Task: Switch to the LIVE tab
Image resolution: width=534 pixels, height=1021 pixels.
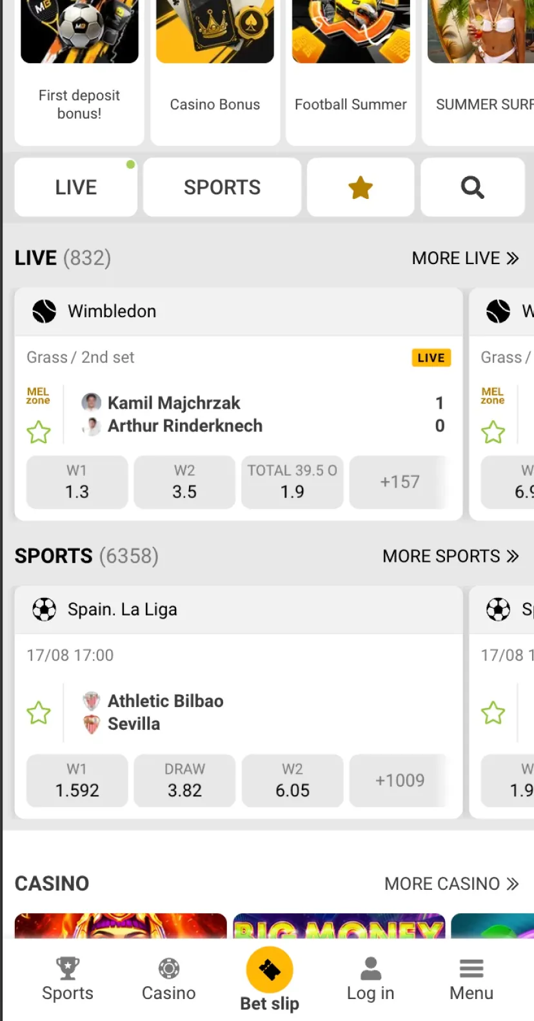Action: click(75, 187)
